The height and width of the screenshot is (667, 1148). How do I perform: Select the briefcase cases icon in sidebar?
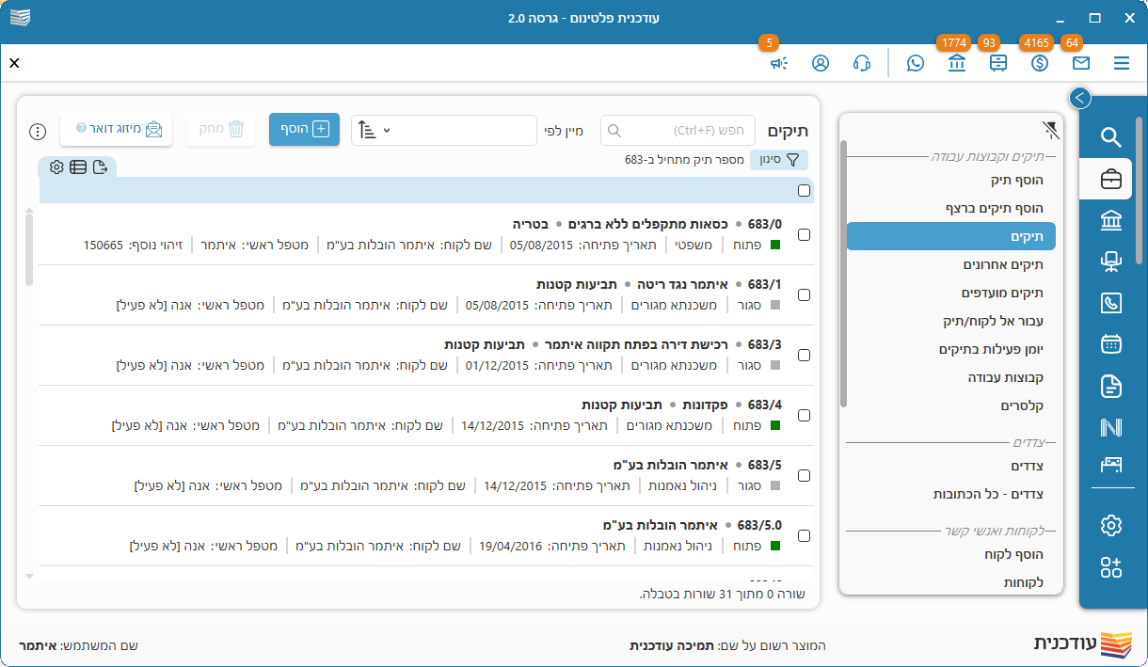coord(1110,179)
